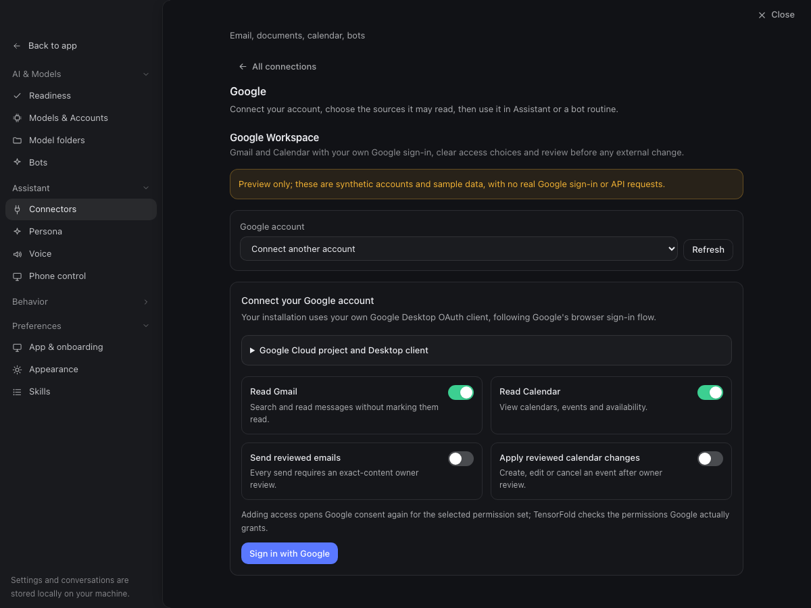Open Appearance preferences
811x608 pixels.
[x=81, y=370]
